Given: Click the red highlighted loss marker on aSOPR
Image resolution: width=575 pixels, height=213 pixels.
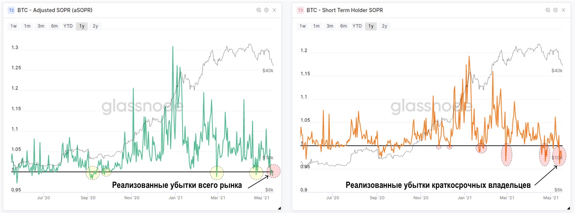Looking at the screenshot, I should pyautogui.click(x=274, y=171).
